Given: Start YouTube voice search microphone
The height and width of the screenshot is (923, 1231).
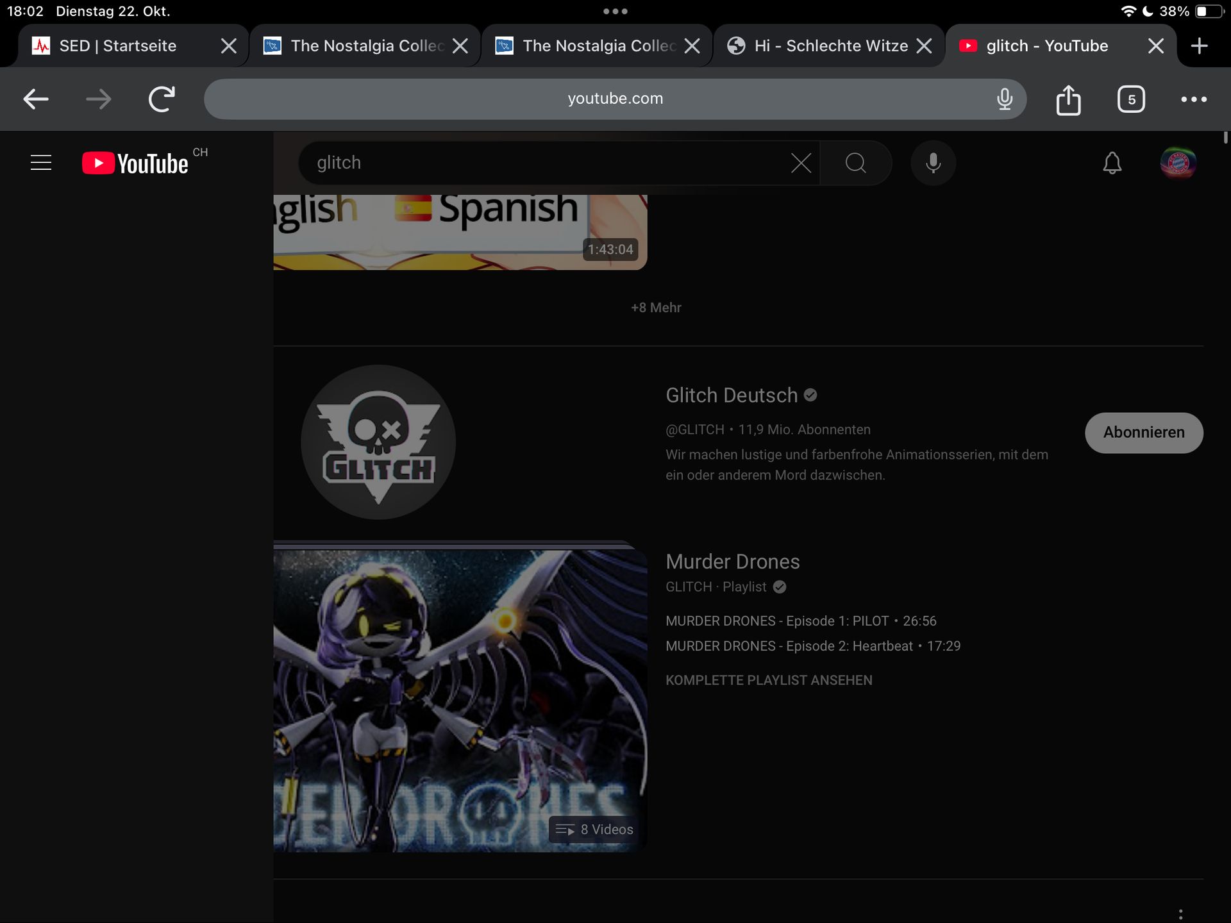Looking at the screenshot, I should point(933,163).
